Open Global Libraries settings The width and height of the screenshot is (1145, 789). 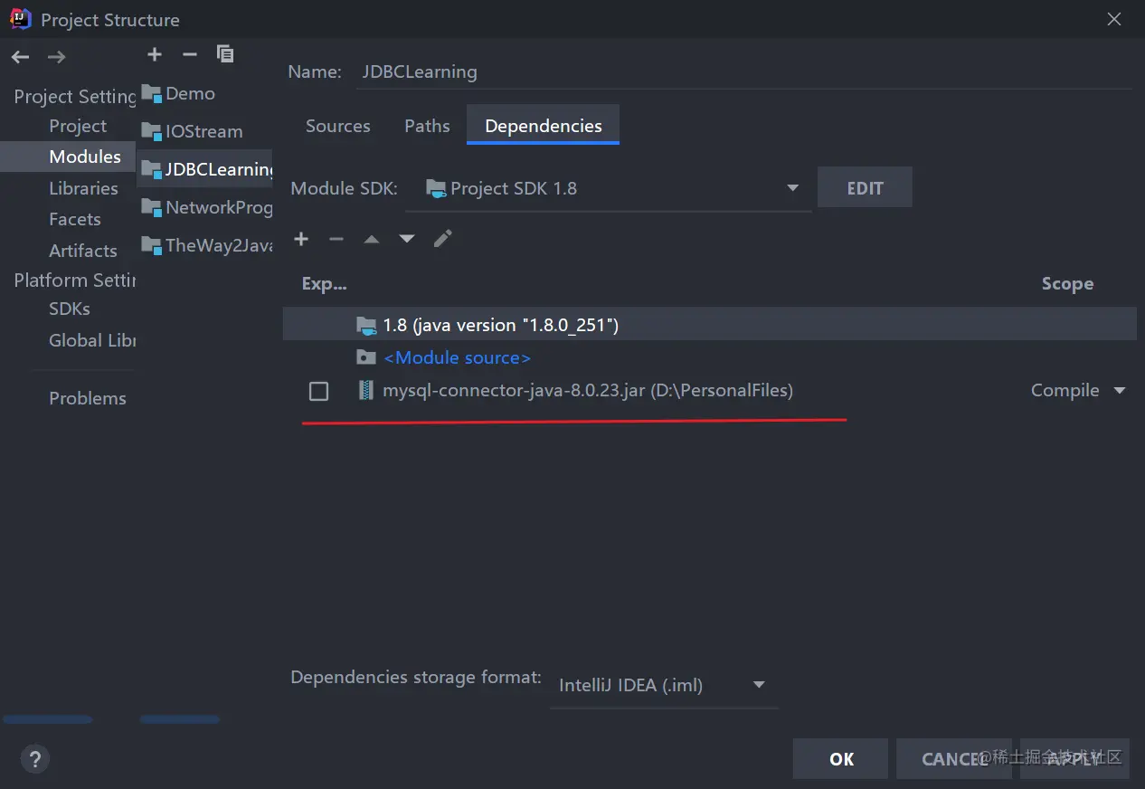pos(92,340)
